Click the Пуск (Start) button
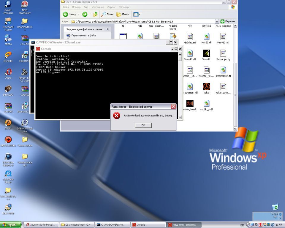The height and width of the screenshot is (228, 285). click(11, 225)
